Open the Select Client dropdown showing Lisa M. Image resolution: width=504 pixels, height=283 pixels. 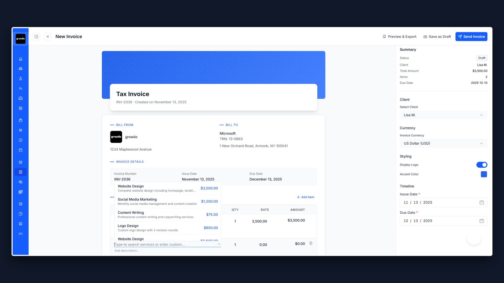[x=443, y=115]
